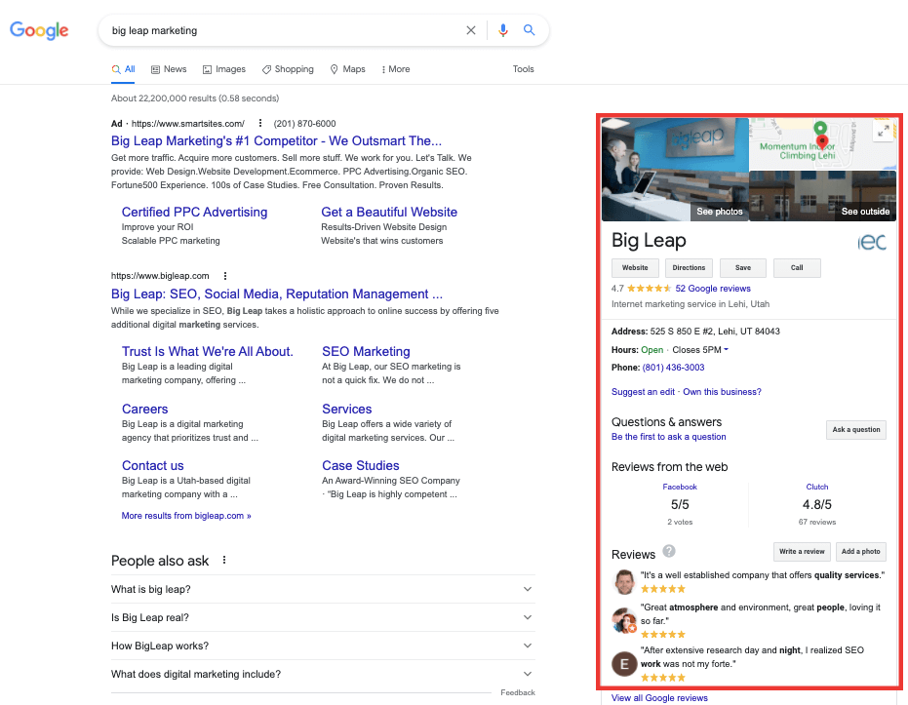Click Suggest an edit link

pyautogui.click(x=643, y=392)
